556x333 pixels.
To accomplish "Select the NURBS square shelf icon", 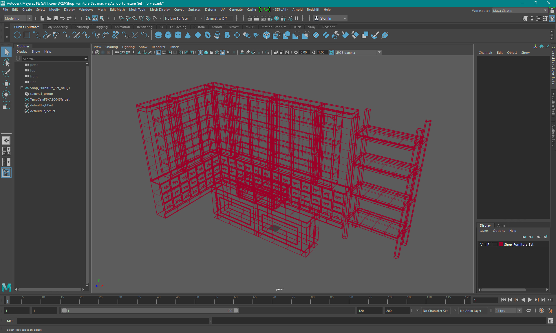I will point(27,35).
